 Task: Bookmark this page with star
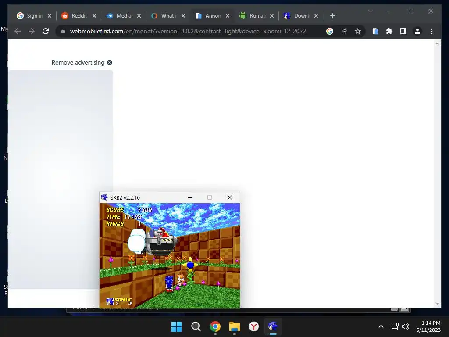(358, 31)
